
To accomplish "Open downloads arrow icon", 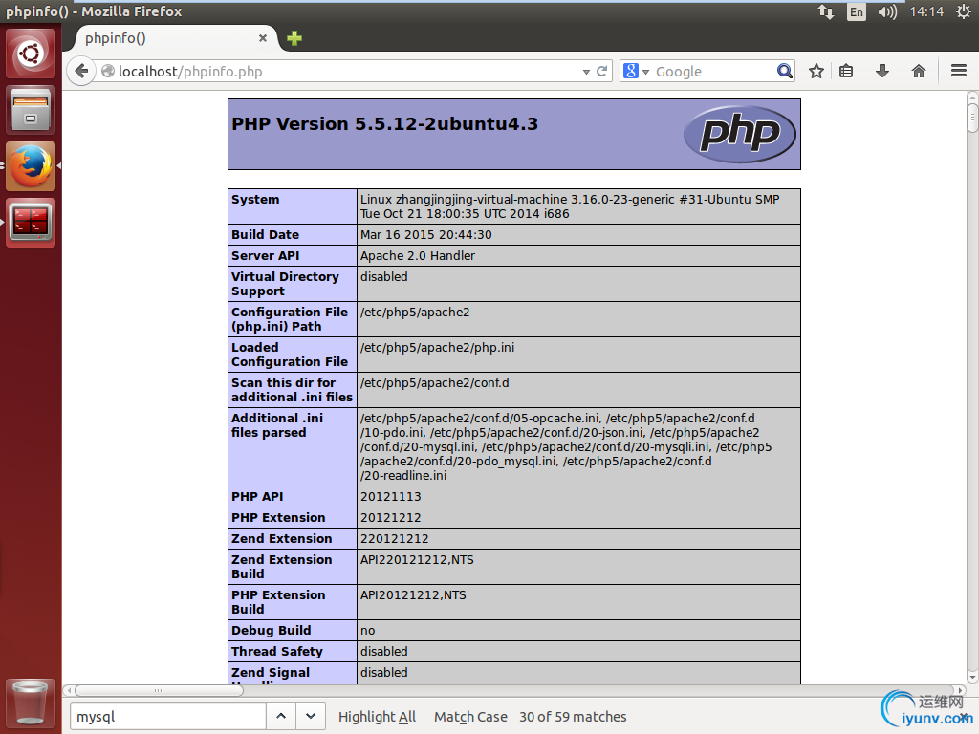I will tap(882, 71).
